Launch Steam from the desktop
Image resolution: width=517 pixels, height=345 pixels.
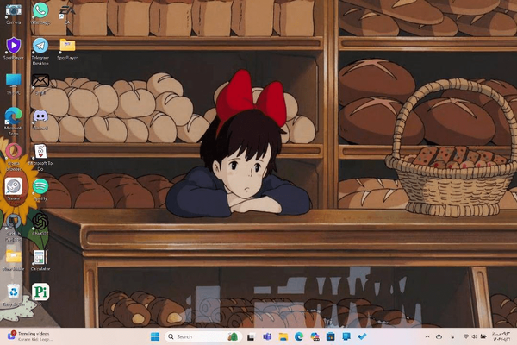pos(14,189)
